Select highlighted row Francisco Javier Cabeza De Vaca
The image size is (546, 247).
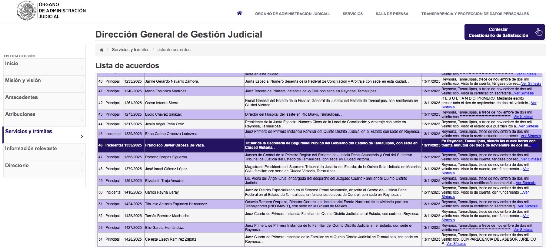click(175, 145)
